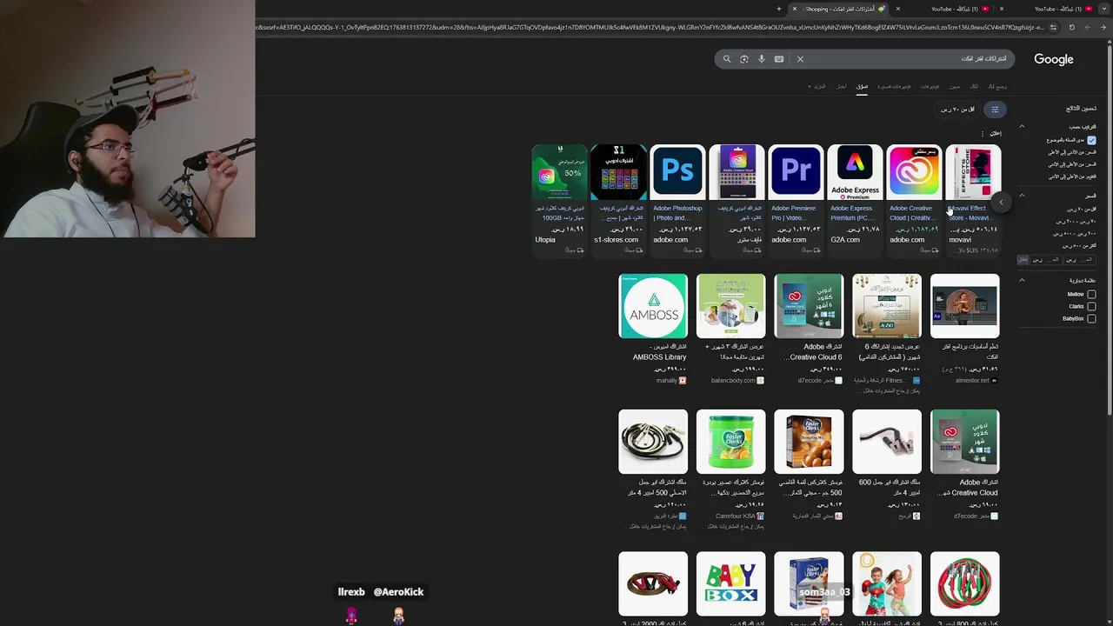Viewport: 1113px width, 626px height.
Task: Open the Foster Clark's green drink product thumbnail
Action: (x=730, y=442)
